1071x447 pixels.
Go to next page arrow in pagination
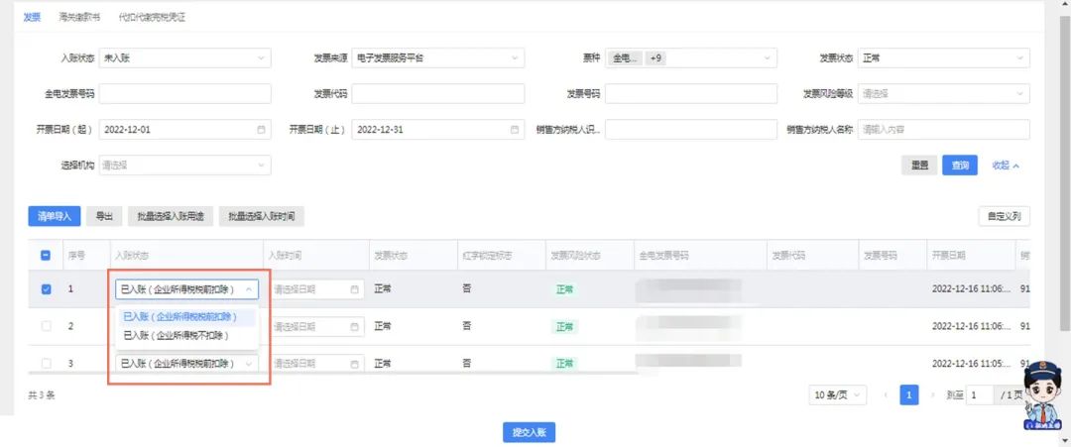(931, 395)
